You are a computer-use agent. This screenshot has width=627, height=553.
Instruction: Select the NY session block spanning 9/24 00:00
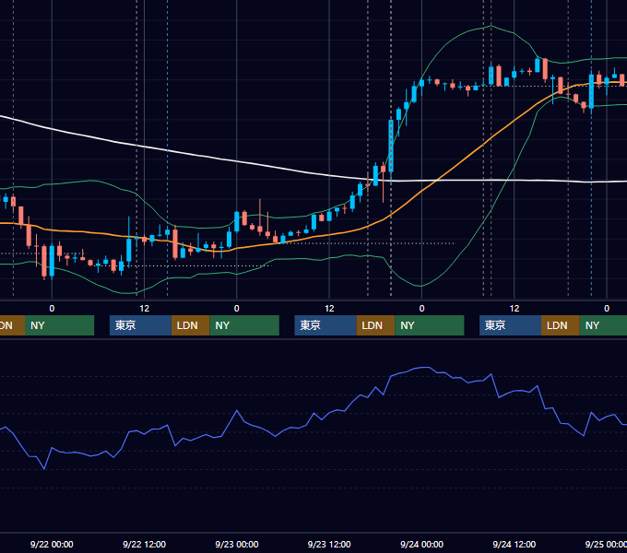[x=430, y=325]
